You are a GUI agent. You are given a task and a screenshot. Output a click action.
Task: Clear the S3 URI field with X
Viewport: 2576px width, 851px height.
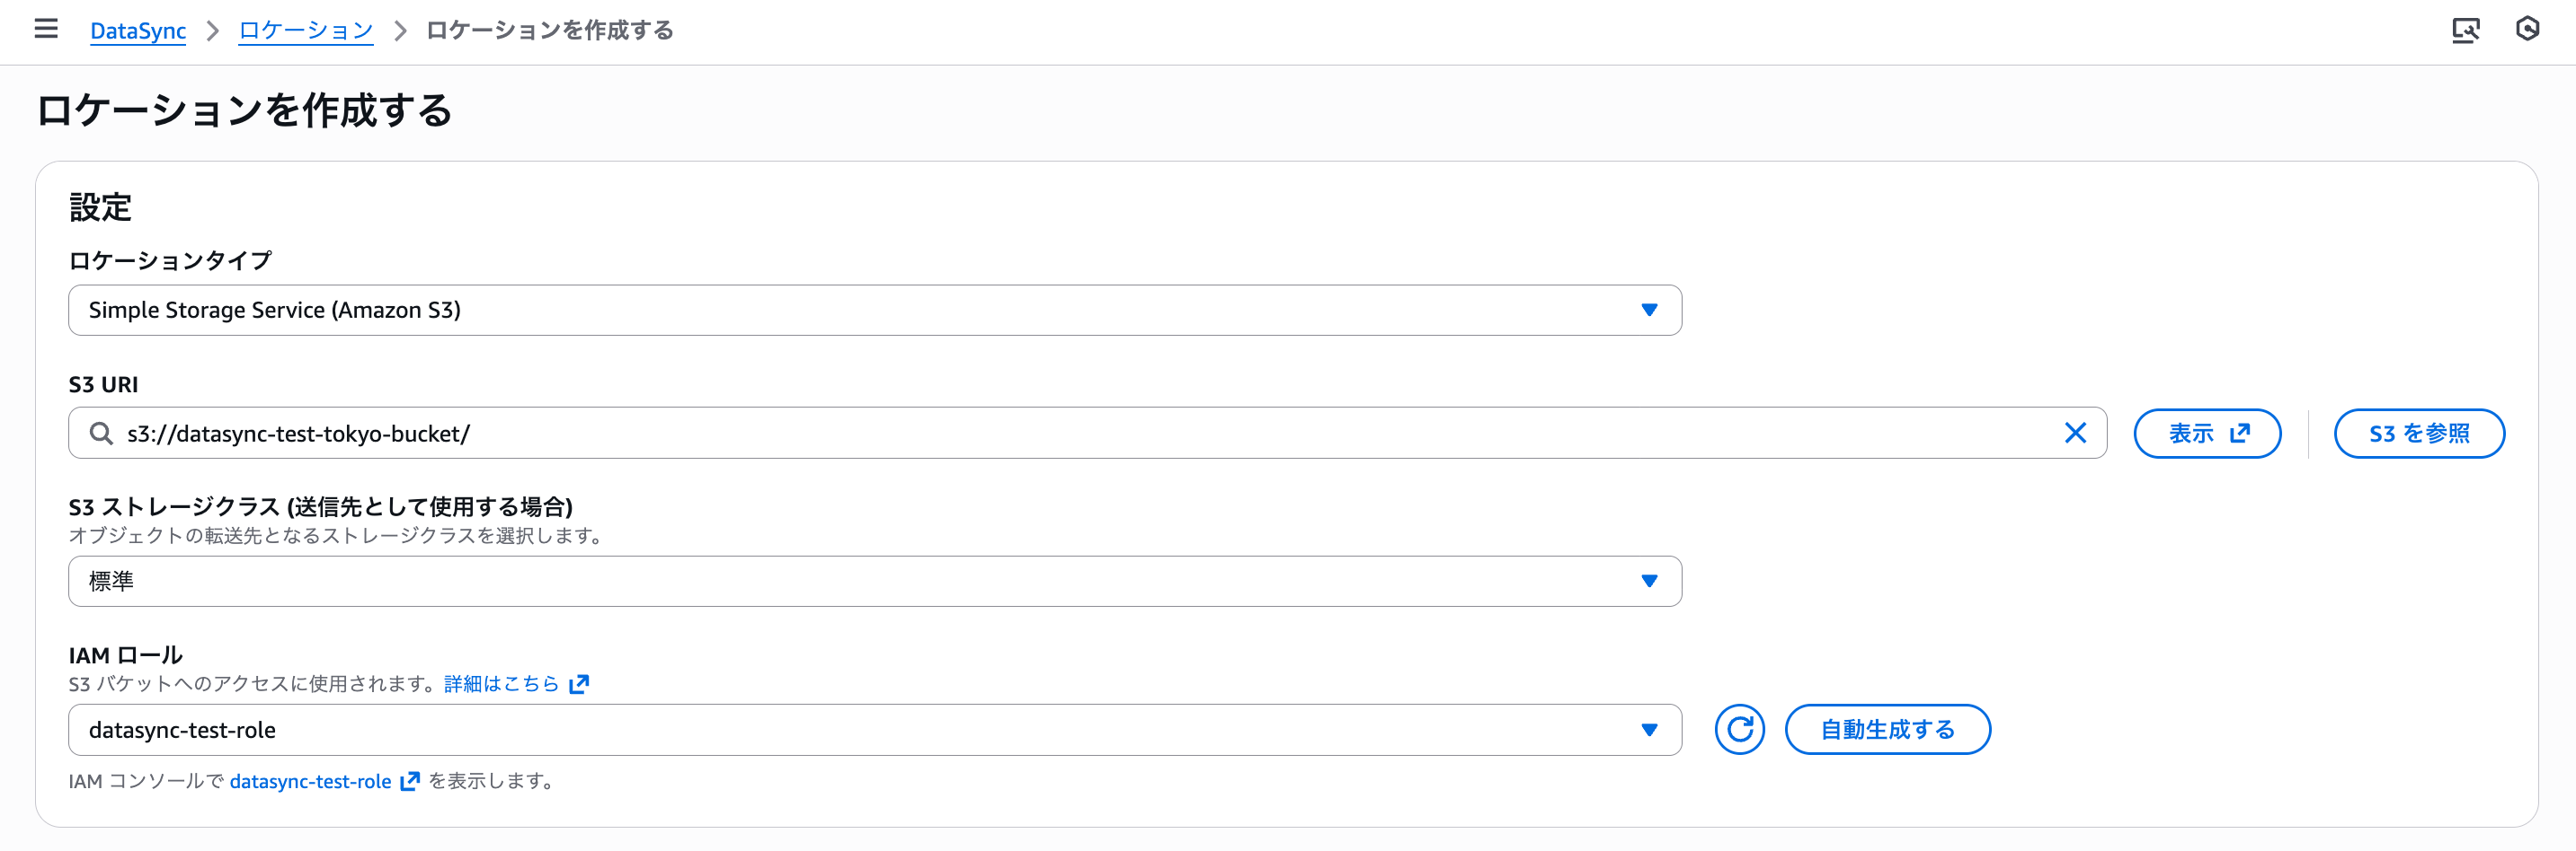(2075, 433)
